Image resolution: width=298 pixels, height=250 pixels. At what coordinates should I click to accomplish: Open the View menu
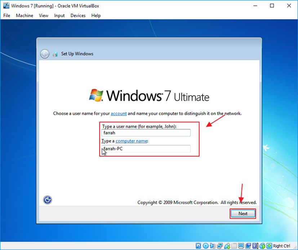click(x=44, y=15)
